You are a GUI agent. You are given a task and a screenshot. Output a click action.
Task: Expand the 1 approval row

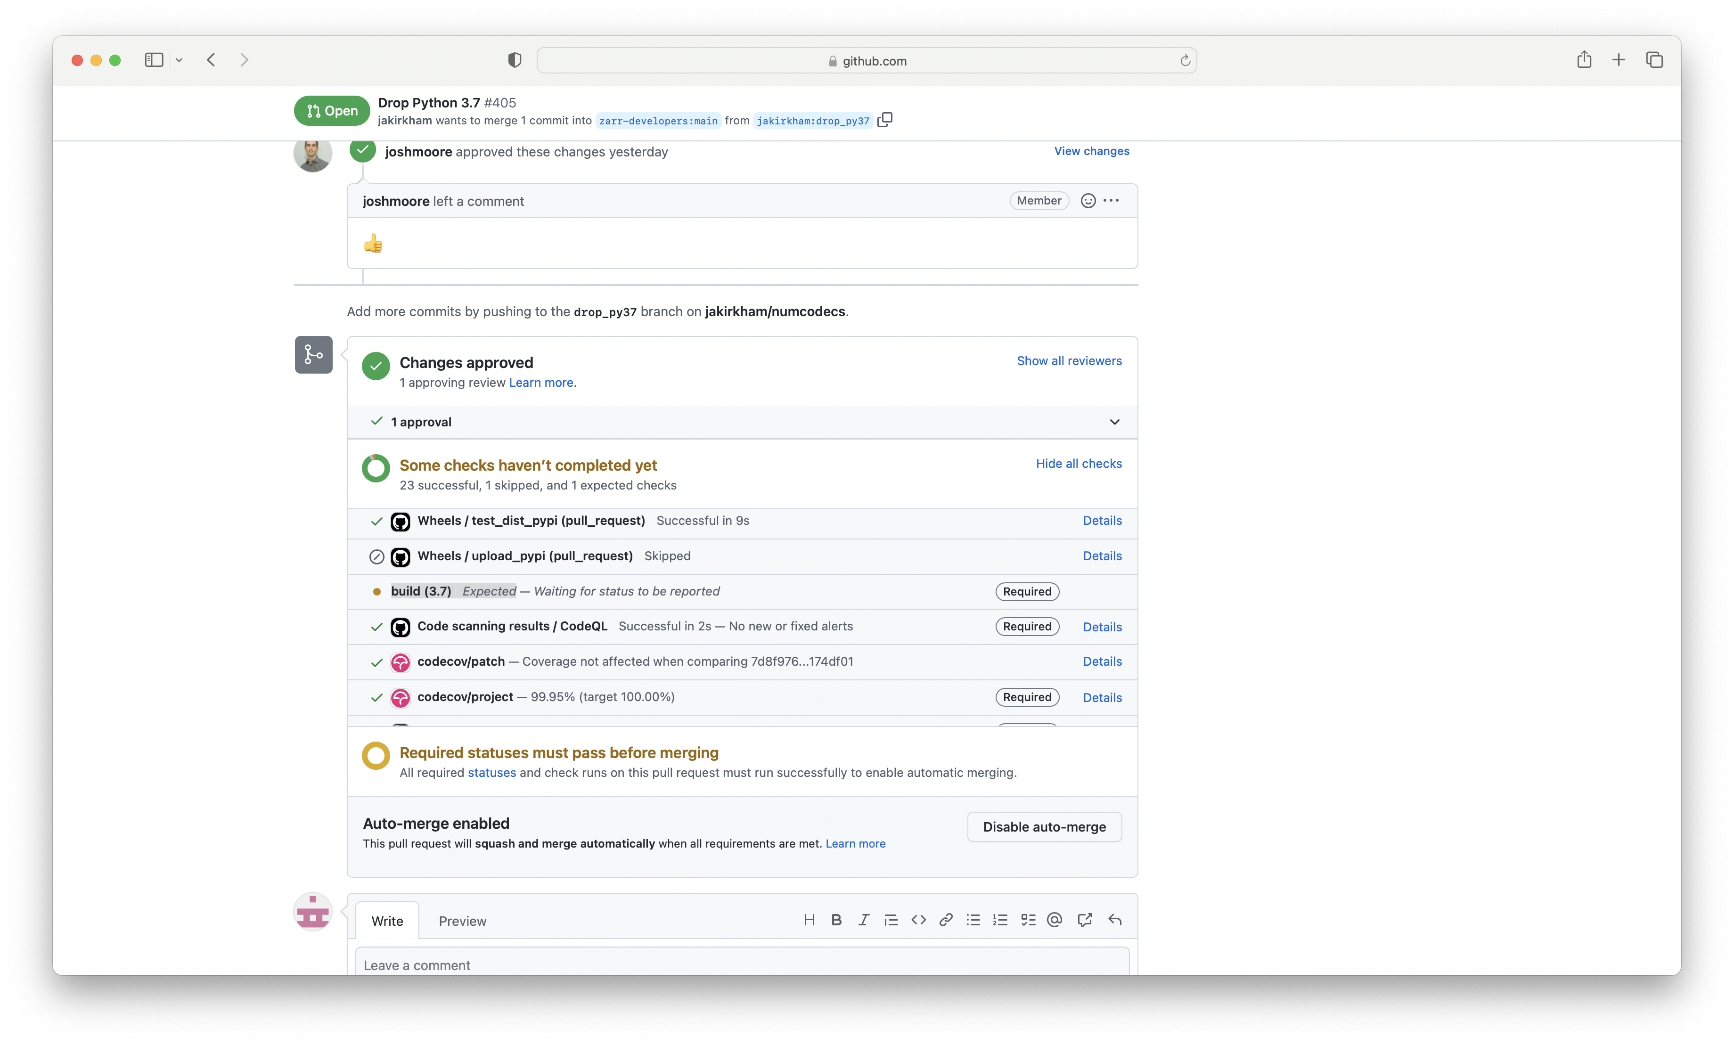point(1114,422)
